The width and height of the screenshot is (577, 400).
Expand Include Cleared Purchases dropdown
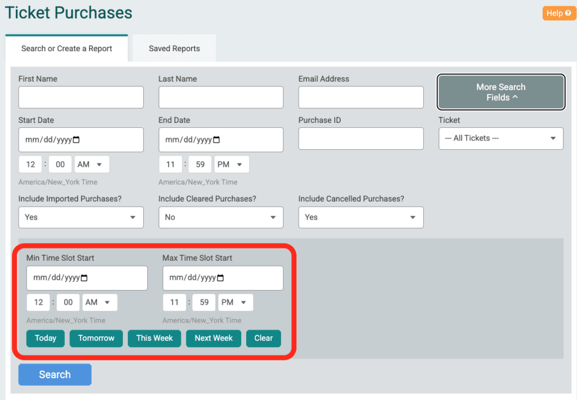[220, 217]
